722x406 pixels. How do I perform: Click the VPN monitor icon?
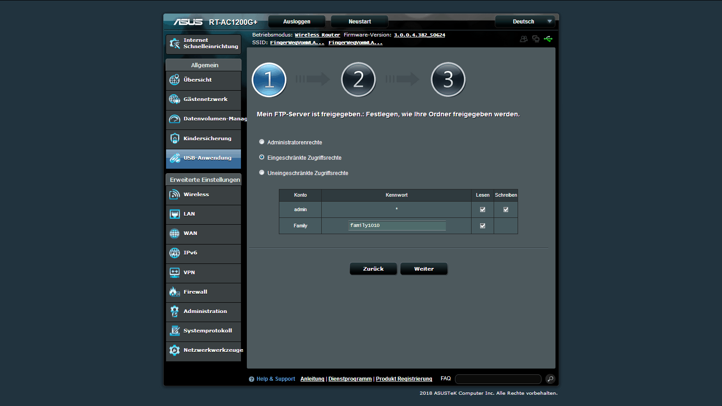pos(175,272)
